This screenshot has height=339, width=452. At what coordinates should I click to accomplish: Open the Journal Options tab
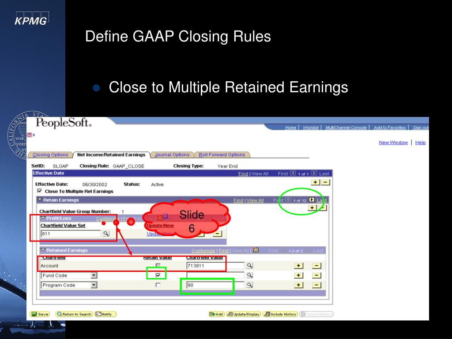coord(172,155)
